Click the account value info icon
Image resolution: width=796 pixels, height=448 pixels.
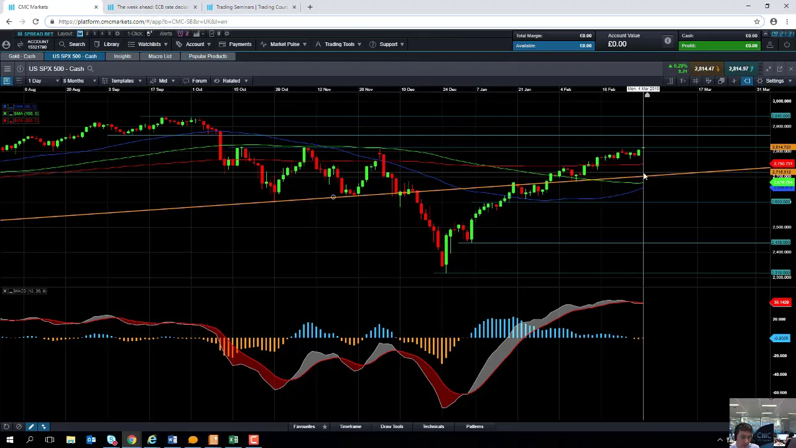pyautogui.click(x=667, y=41)
